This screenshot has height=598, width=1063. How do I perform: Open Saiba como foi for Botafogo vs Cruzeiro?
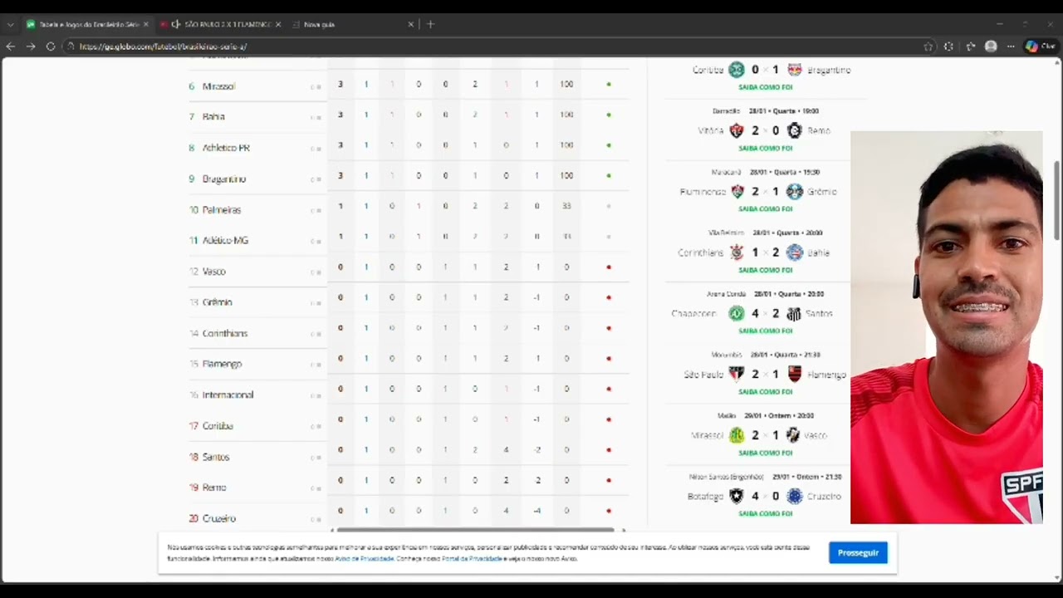click(x=766, y=513)
